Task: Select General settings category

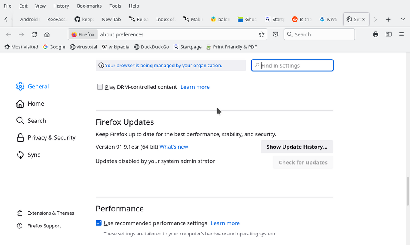Action: tap(33, 86)
